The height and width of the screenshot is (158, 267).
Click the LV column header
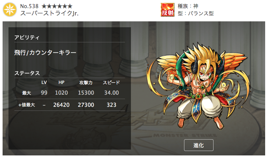[44, 82]
